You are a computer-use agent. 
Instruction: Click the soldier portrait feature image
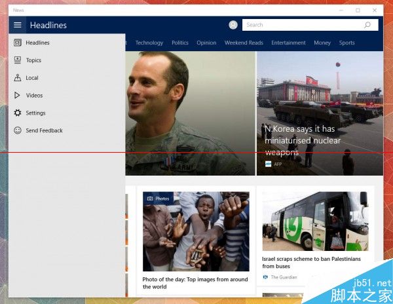[x=190, y=113]
